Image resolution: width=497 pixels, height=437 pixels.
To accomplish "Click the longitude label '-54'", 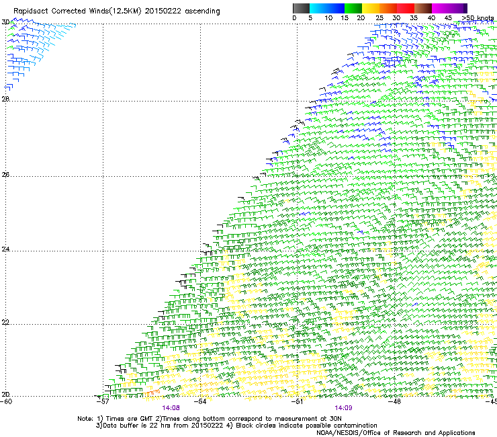I will (x=200, y=401).
